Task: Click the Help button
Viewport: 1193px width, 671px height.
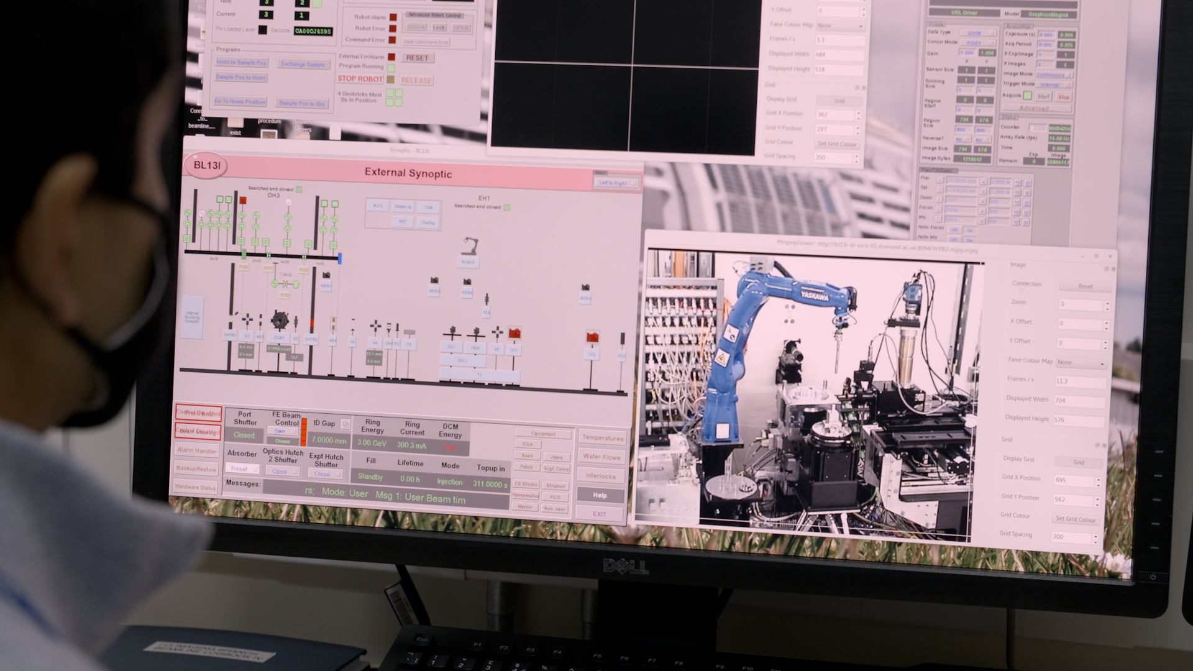Action: click(x=600, y=495)
